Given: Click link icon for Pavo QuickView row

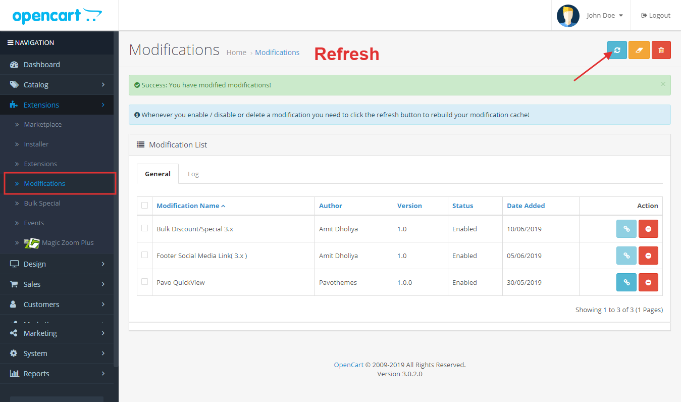Looking at the screenshot, I should pos(626,282).
